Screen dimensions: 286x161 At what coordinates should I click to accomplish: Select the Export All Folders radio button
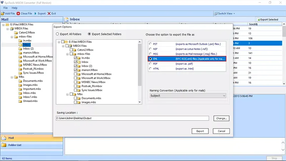point(58,34)
